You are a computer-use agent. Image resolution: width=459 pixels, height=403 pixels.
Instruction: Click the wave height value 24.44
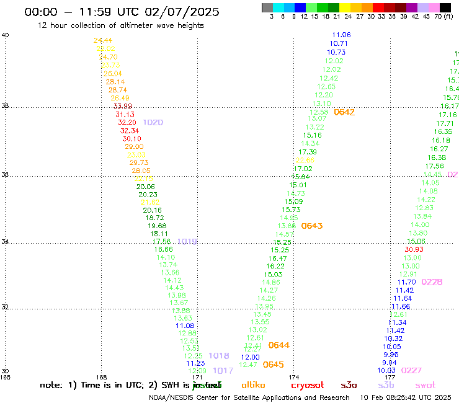[103, 40]
